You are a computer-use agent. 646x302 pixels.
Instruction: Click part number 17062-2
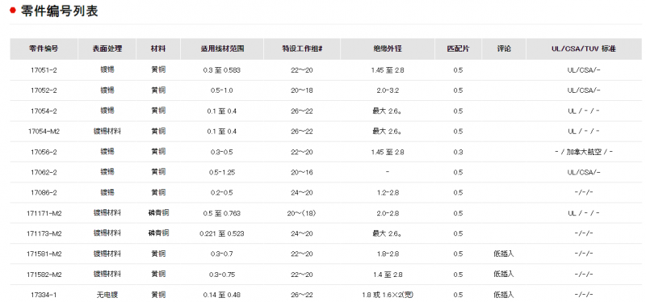tap(44, 172)
